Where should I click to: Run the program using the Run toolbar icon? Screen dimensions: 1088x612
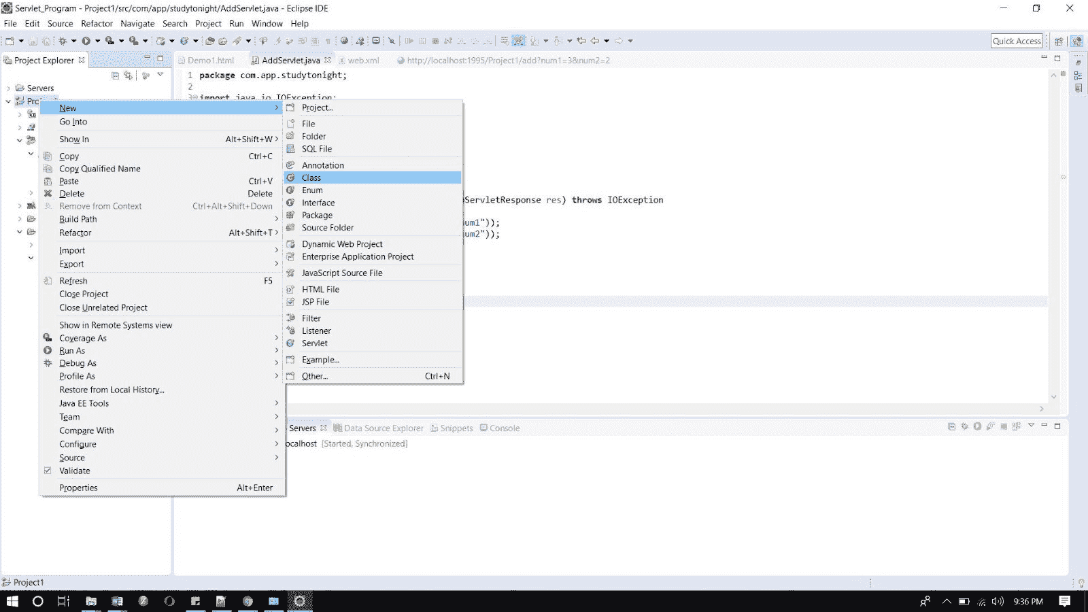(86, 41)
